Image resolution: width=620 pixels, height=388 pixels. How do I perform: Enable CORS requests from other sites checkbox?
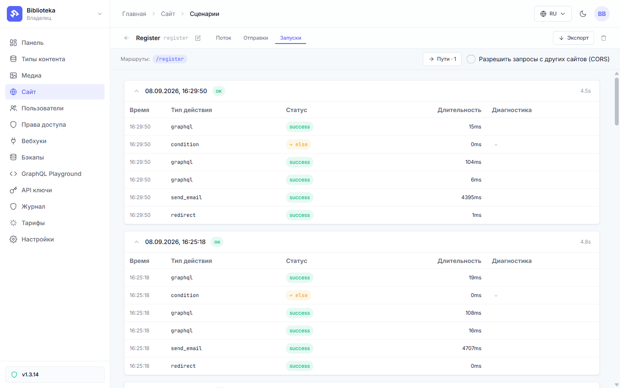pos(471,59)
